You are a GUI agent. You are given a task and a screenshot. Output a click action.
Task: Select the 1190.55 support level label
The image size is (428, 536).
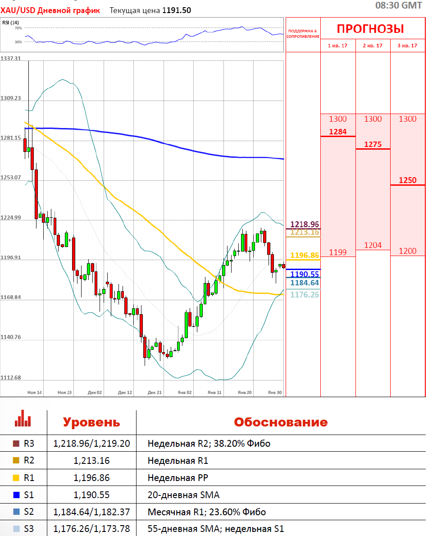305,274
